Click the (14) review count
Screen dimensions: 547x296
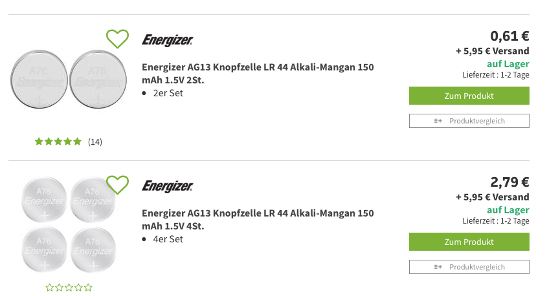95,142
